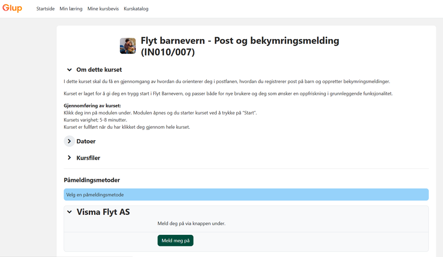Expand the Kursfiler chevron
This screenshot has height=257, width=443.
[x=69, y=158]
